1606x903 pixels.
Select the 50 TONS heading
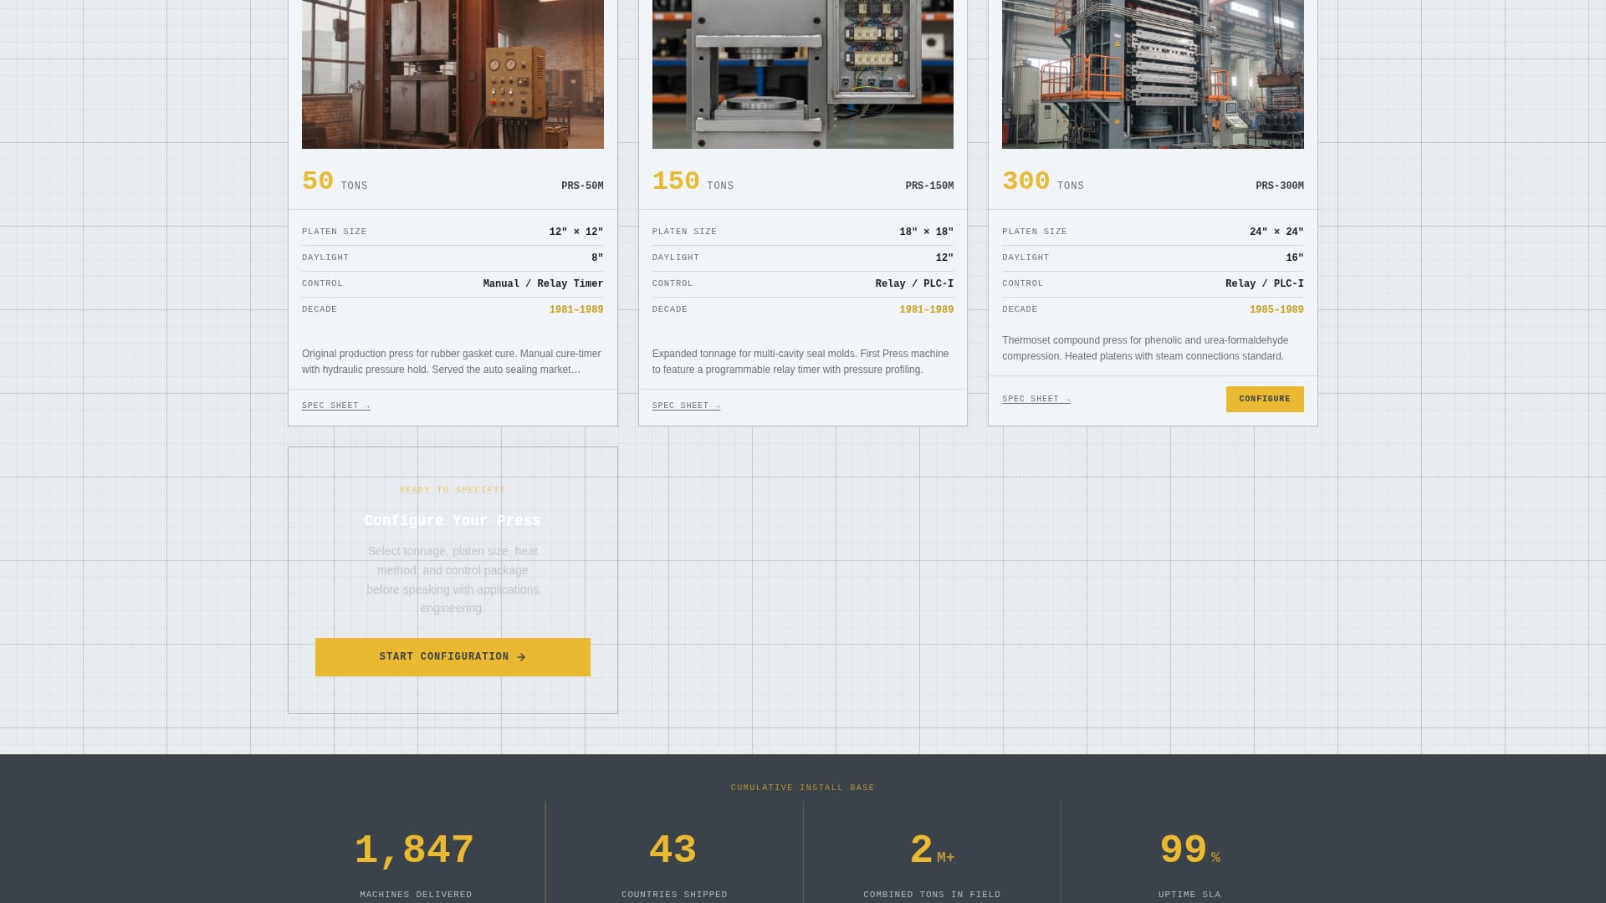[x=334, y=181]
